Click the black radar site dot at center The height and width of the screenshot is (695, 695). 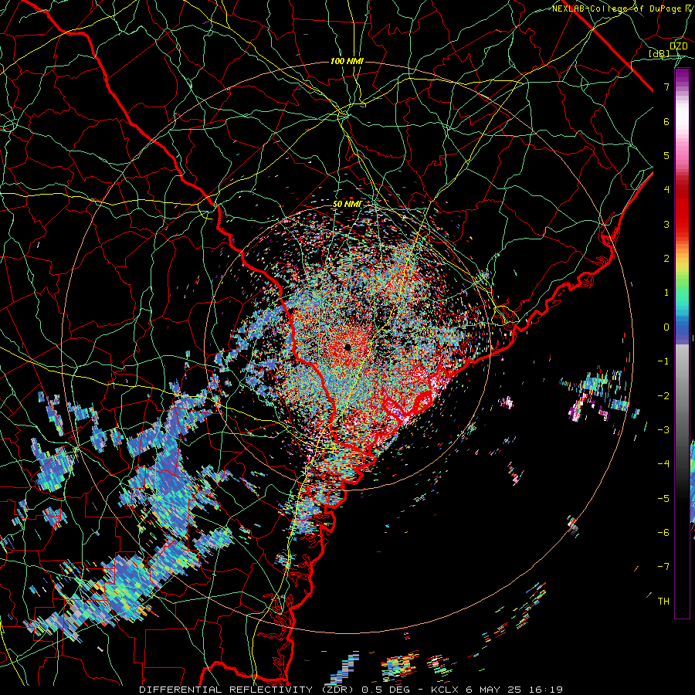click(x=348, y=347)
